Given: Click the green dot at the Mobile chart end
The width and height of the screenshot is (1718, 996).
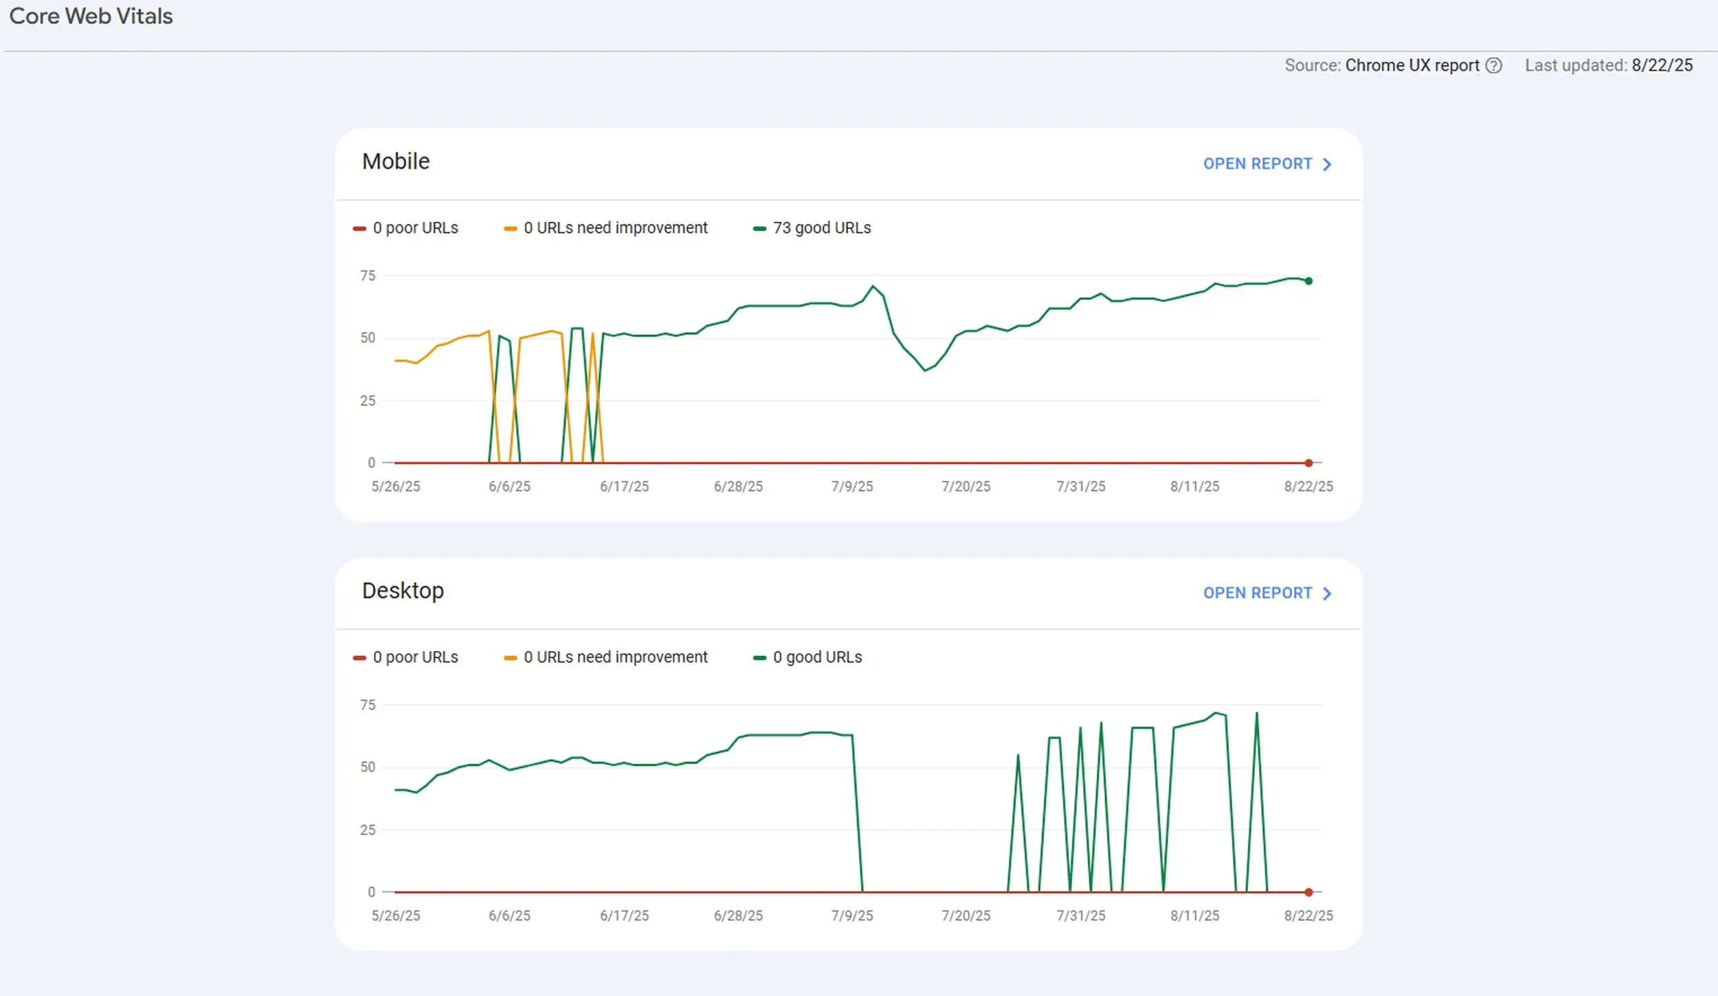Looking at the screenshot, I should coord(1307,280).
